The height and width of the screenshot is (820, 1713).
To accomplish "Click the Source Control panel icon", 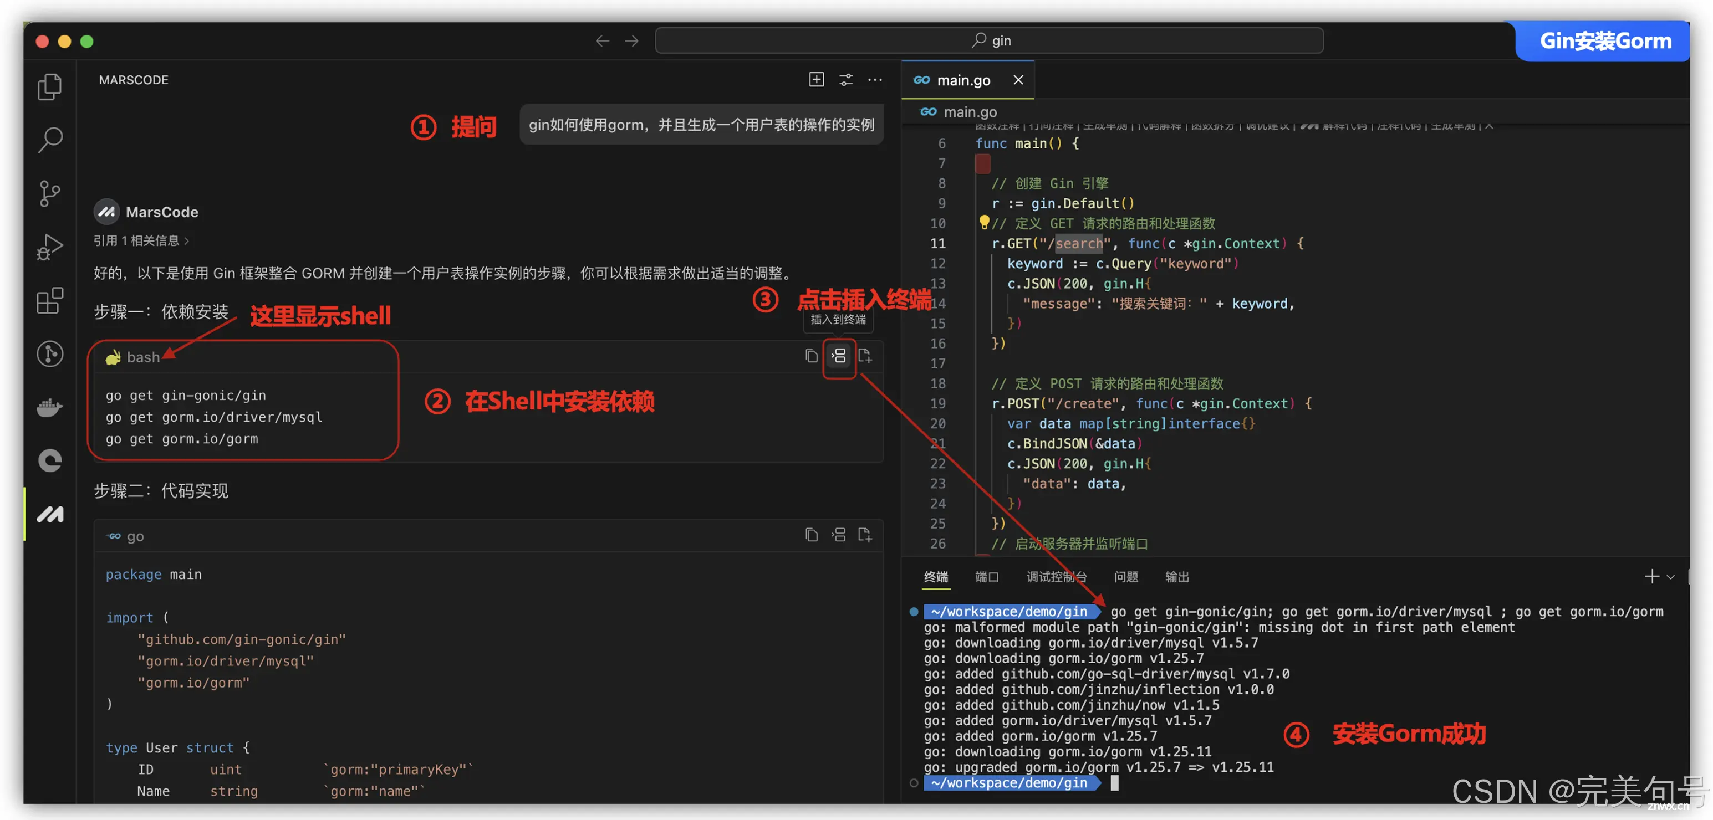I will coord(52,191).
